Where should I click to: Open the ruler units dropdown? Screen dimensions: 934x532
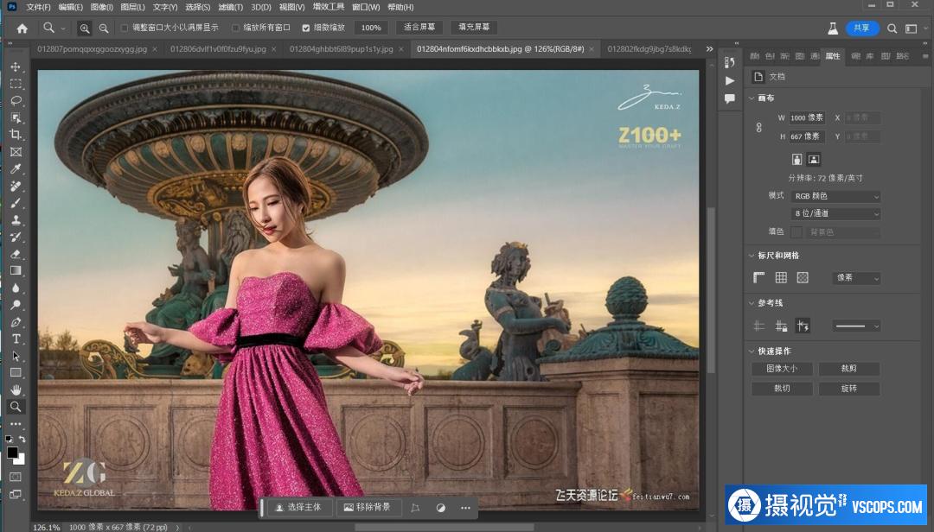(856, 277)
